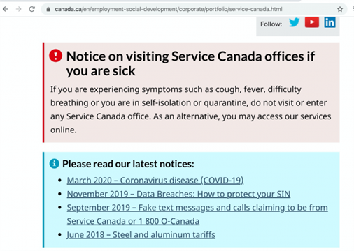This screenshot has height=251, width=354.
Task: Click the red exclamation alert icon
Action: point(55,56)
